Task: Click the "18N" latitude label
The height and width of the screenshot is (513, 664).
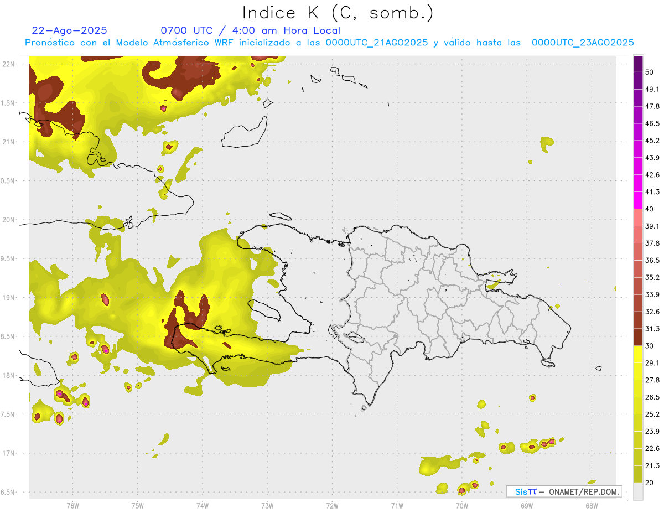Action: pyautogui.click(x=8, y=375)
